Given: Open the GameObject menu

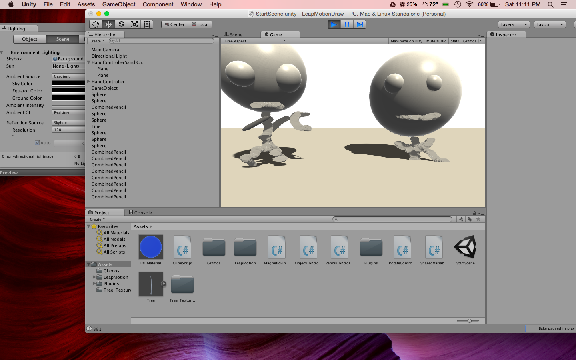Looking at the screenshot, I should [x=119, y=4].
